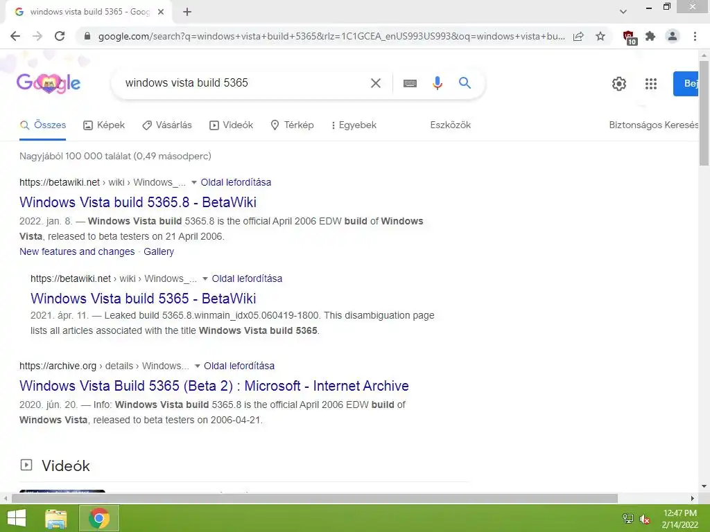Screen dimensions: 710x532
Task: Reload the current page
Action: 60,36
